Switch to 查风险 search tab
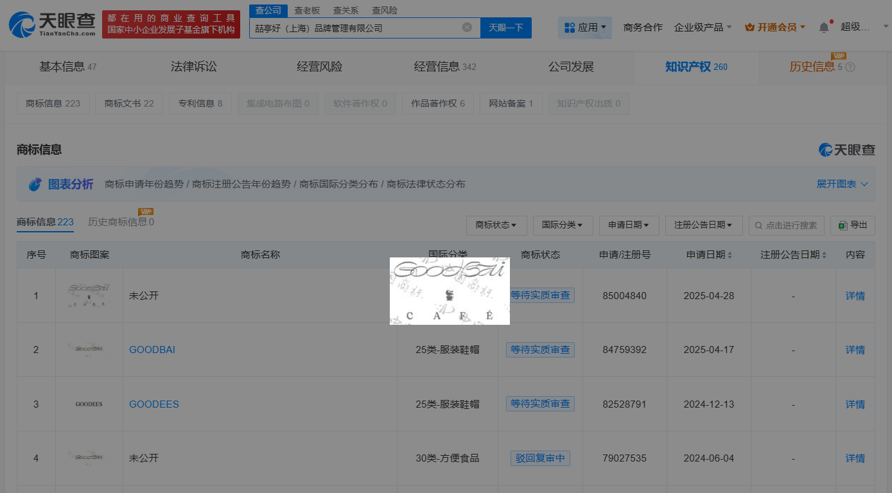 [385, 10]
